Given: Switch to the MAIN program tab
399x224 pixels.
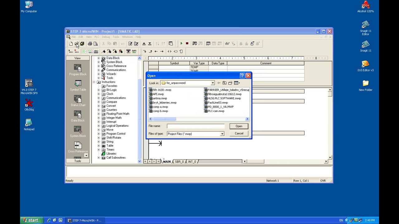Looking at the screenshot, I should pos(167,162).
